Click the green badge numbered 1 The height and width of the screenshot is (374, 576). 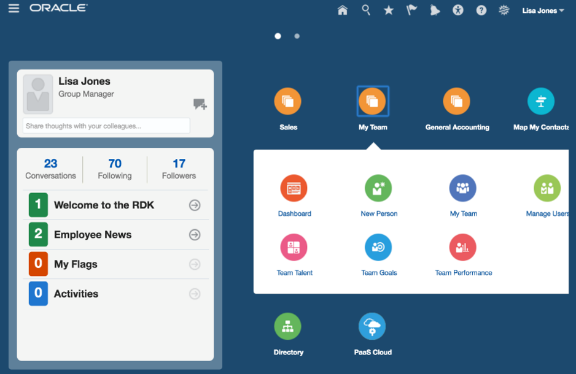point(38,205)
